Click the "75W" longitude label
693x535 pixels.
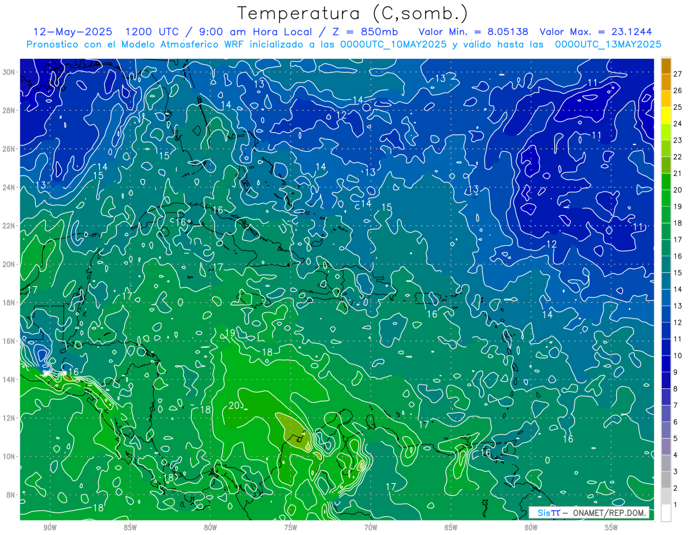click(290, 527)
